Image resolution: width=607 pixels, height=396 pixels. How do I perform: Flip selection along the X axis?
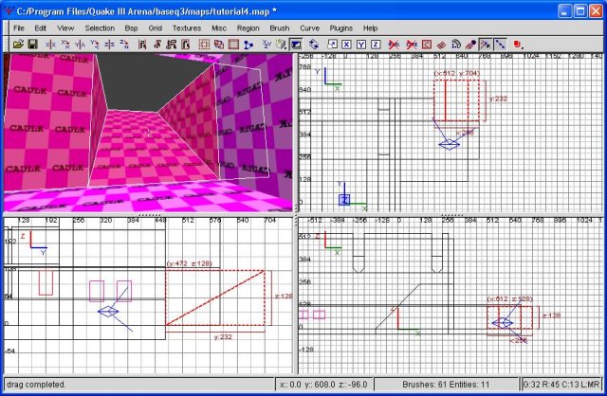click(x=50, y=45)
